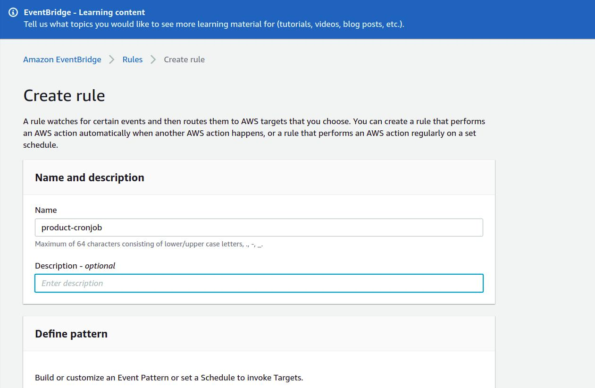Click the italic optional text beside Description
The width and height of the screenshot is (595, 388).
(100, 266)
